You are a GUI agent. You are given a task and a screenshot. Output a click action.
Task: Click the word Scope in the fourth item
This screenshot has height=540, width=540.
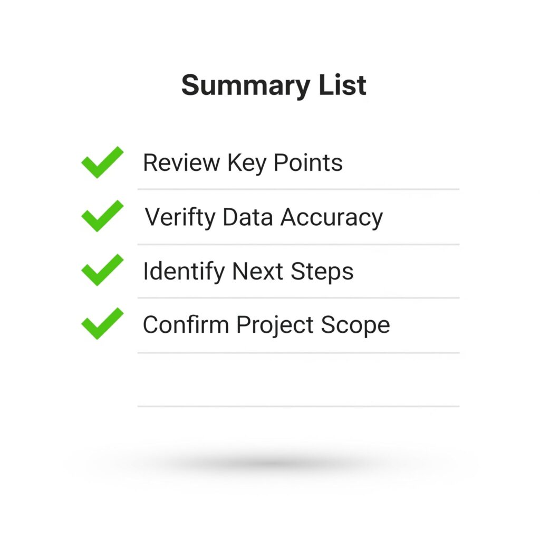coord(355,326)
